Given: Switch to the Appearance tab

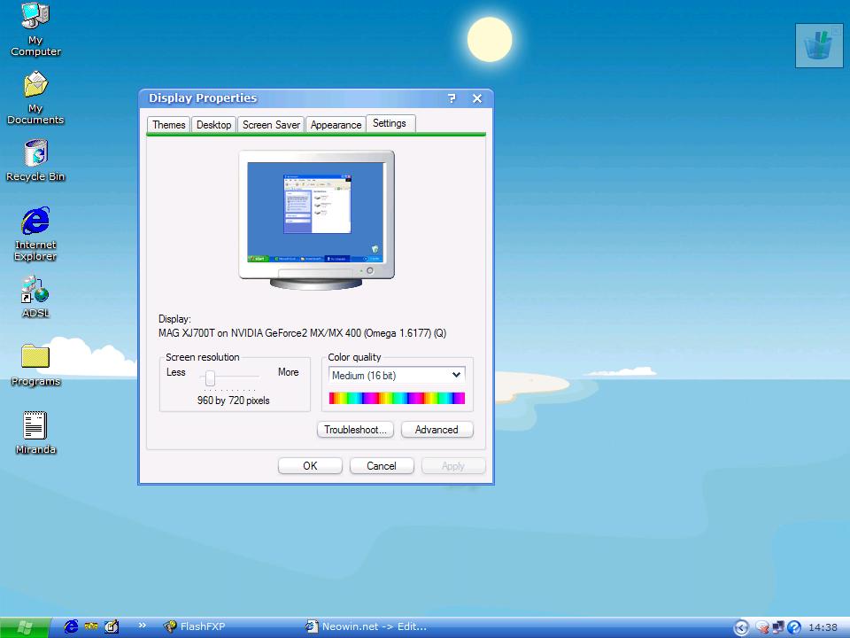Looking at the screenshot, I should pyautogui.click(x=336, y=124).
